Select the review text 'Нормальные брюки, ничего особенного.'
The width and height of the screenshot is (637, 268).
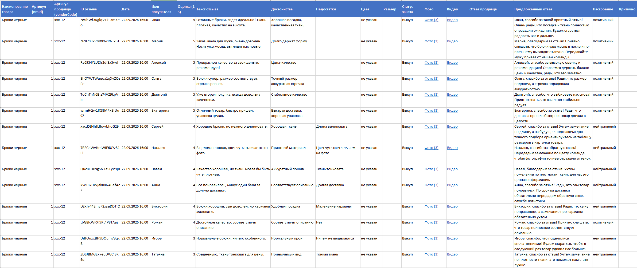(233, 243)
